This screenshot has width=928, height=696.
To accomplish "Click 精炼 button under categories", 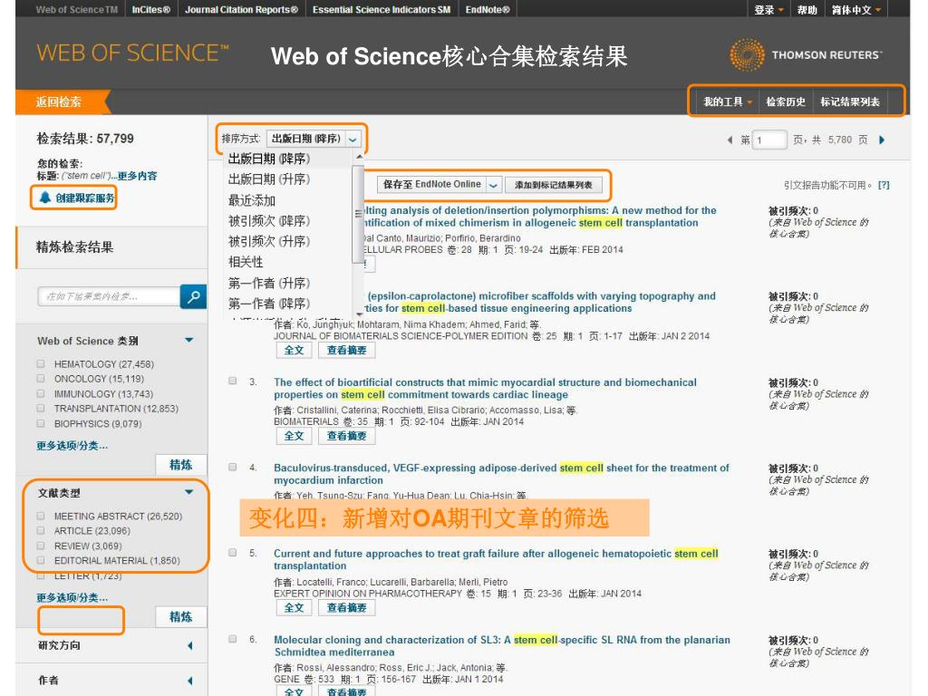I will pos(180,465).
